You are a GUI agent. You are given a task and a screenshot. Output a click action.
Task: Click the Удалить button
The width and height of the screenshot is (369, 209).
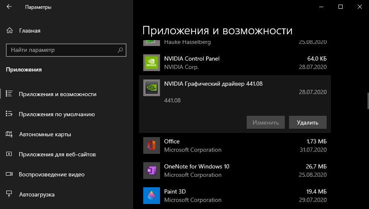click(307, 122)
